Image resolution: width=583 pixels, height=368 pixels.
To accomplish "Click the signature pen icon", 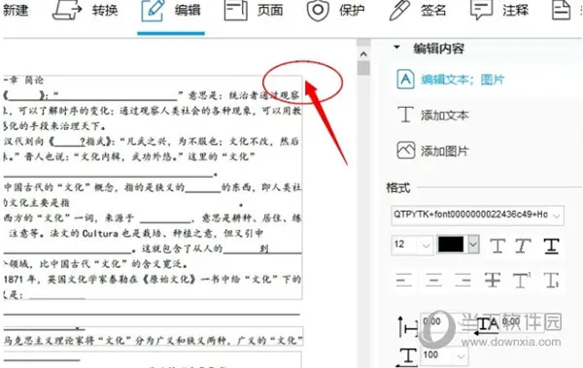I will 399,11.
